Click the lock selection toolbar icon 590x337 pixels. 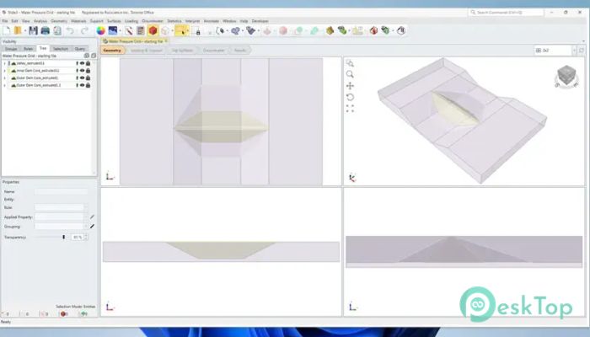tap(197, 31)
